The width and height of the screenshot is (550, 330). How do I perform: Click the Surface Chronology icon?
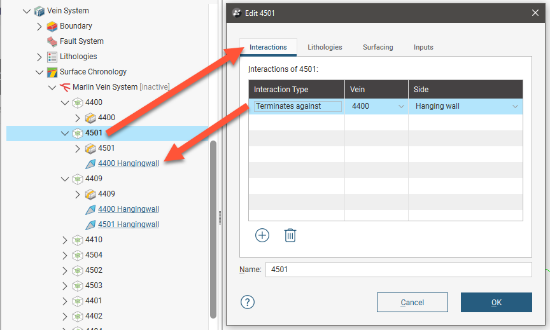click(x=52, y=72)
